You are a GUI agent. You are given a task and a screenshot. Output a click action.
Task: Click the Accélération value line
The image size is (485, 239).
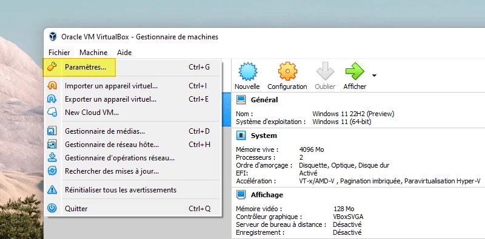(x=390, y=182)
